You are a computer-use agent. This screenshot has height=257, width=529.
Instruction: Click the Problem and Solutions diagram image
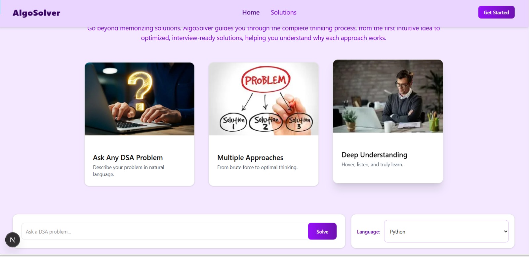[x=264, y=99]
